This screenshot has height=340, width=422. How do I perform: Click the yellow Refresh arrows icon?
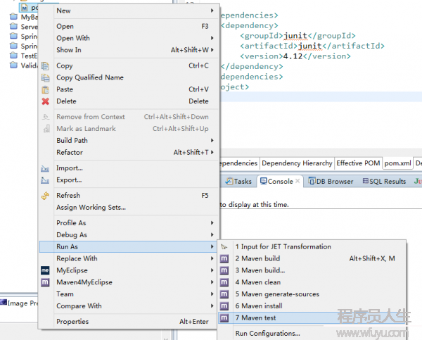coord(45,196)
